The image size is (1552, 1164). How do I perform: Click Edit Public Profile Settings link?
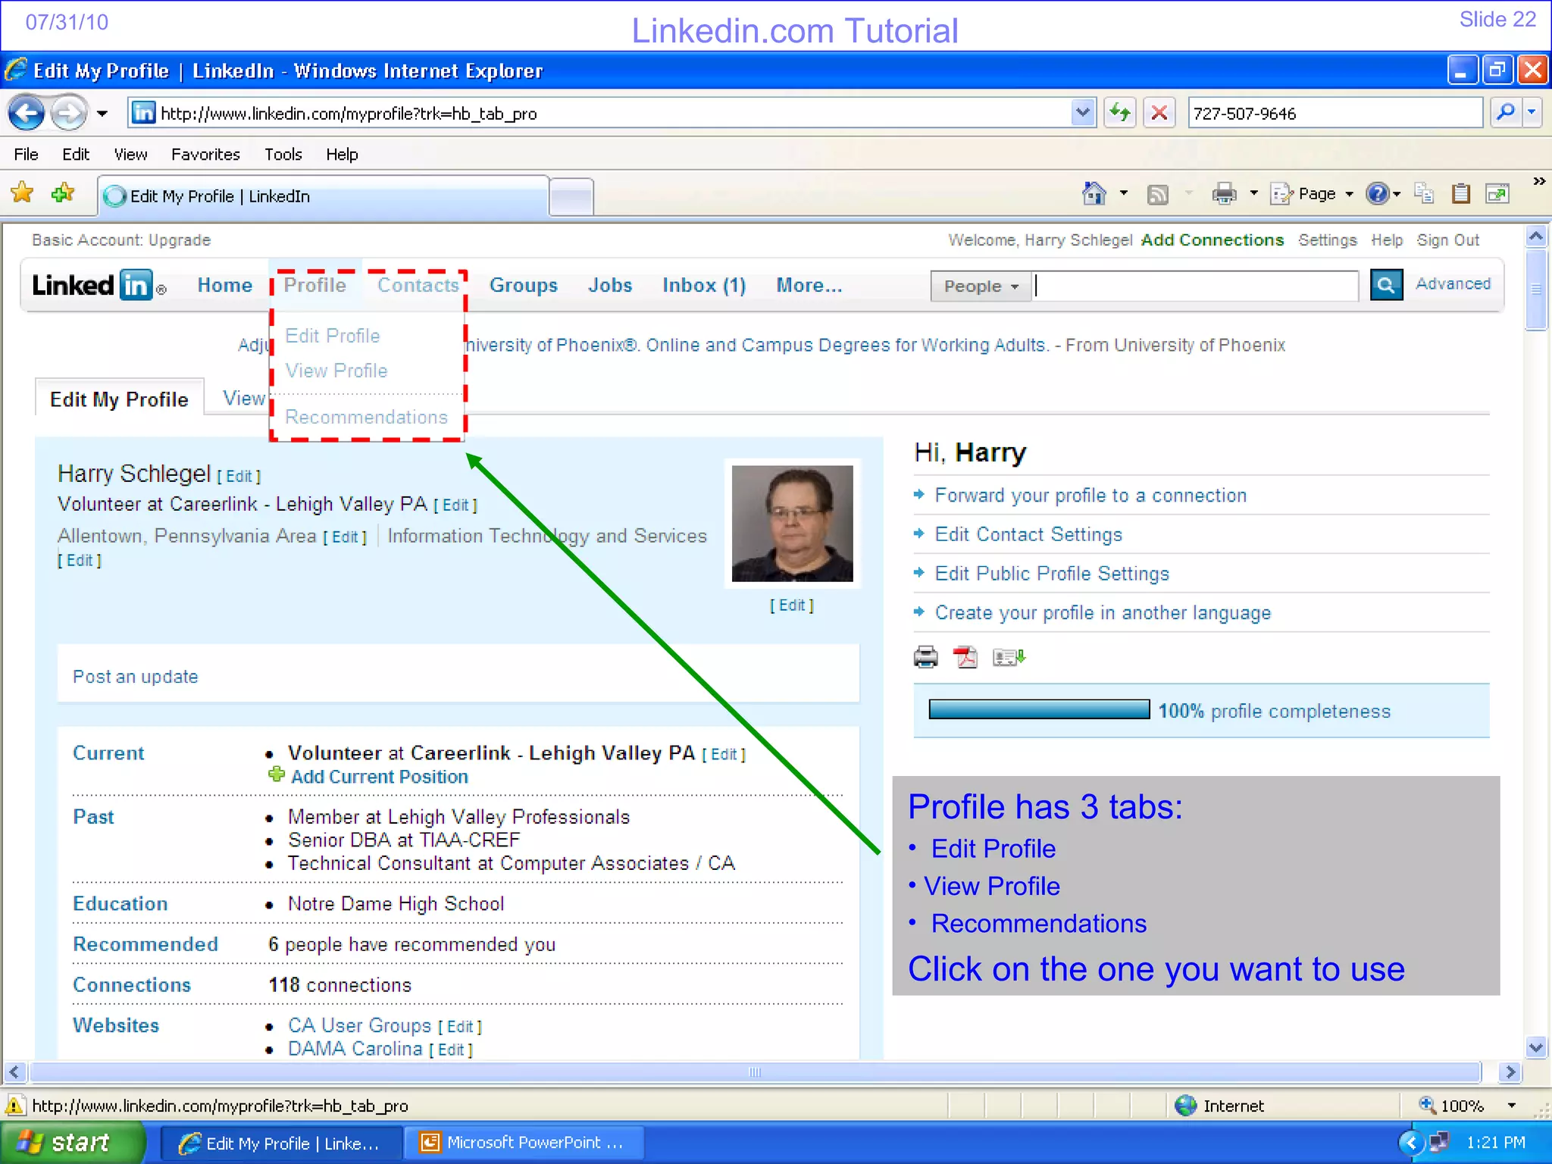pyautogui.click(x=1052, y=574)
